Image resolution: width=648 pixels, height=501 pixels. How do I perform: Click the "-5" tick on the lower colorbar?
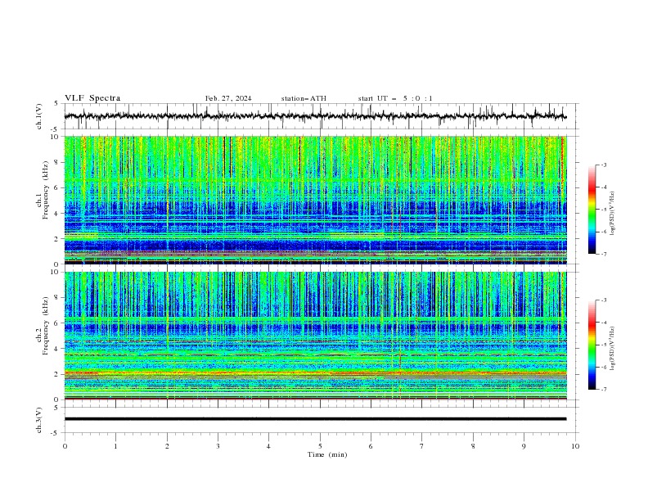[603, 345]
